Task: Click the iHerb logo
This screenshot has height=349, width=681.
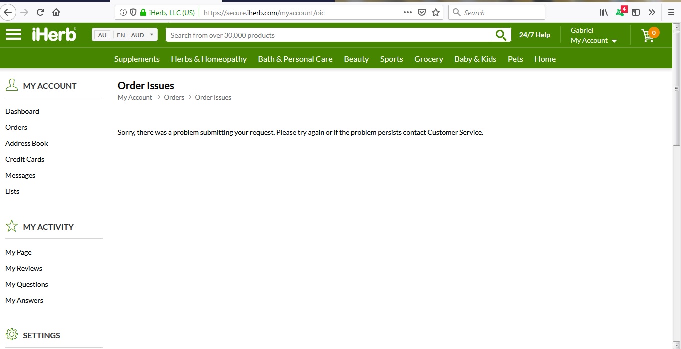Action: point(54,34)
